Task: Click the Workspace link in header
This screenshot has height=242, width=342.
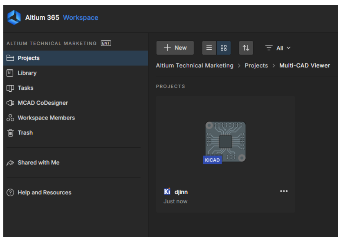Action: click(x=80, y=17)
